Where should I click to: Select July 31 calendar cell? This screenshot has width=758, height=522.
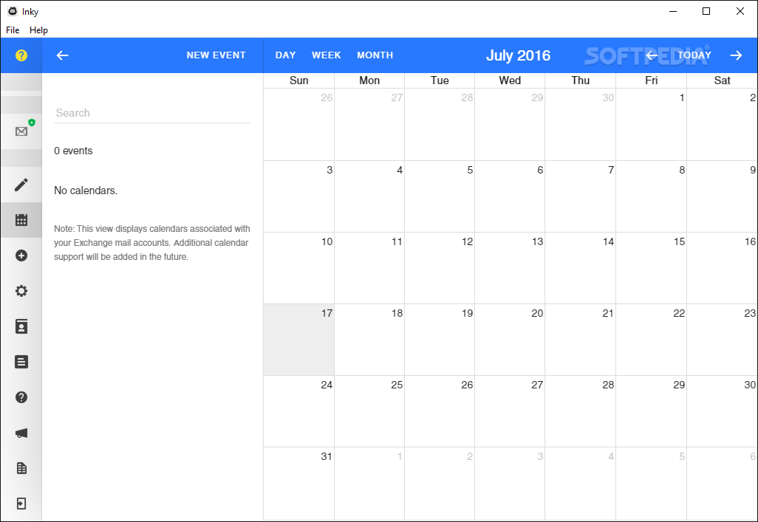(298, 484)
